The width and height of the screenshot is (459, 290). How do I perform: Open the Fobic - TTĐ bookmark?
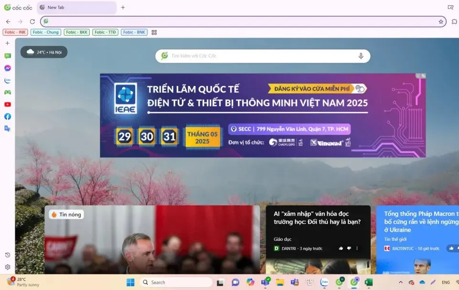coord(105,32)
